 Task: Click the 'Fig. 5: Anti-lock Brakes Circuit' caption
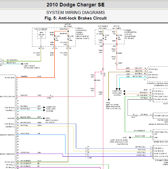(x=76, y=18)
